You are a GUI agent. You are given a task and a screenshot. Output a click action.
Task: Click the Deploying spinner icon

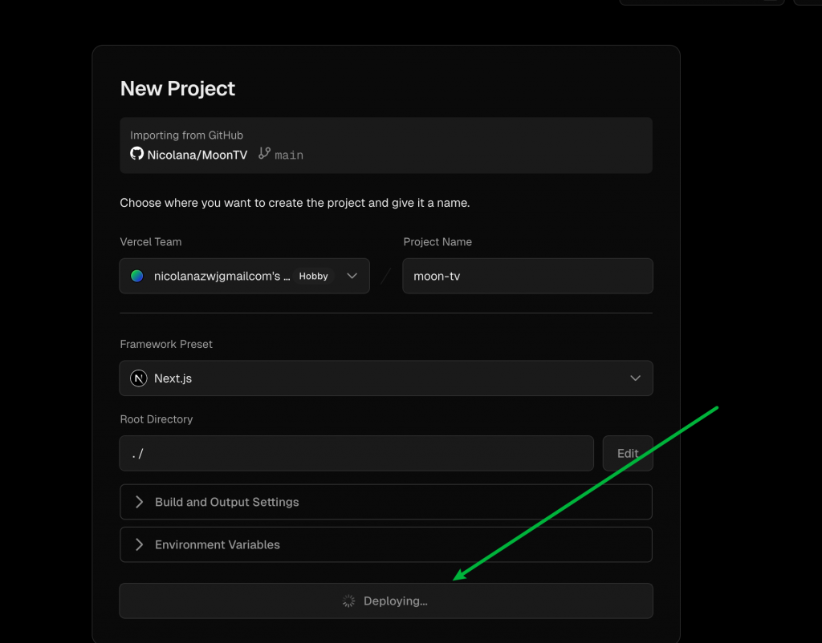pyautogui.click(x=348, y=601)
